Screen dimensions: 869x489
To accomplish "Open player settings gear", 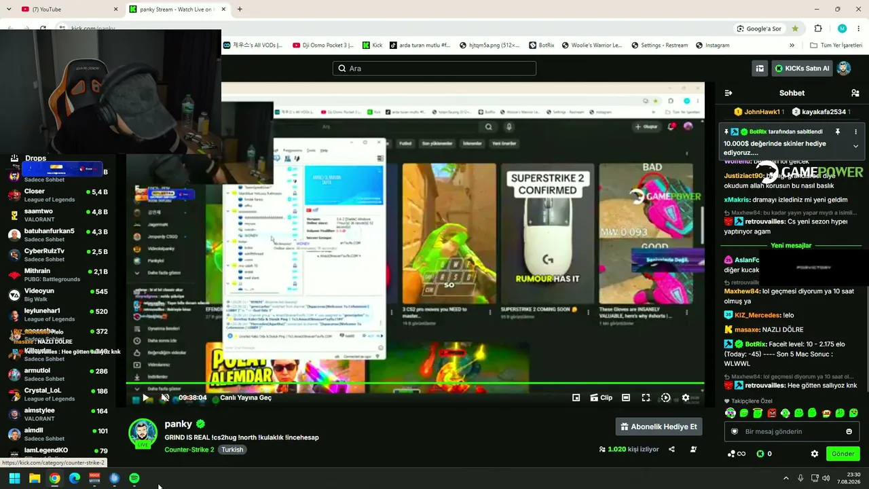I will tap(686, 398).
